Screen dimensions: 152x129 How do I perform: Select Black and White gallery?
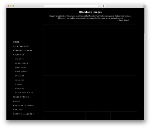point(24,93)
